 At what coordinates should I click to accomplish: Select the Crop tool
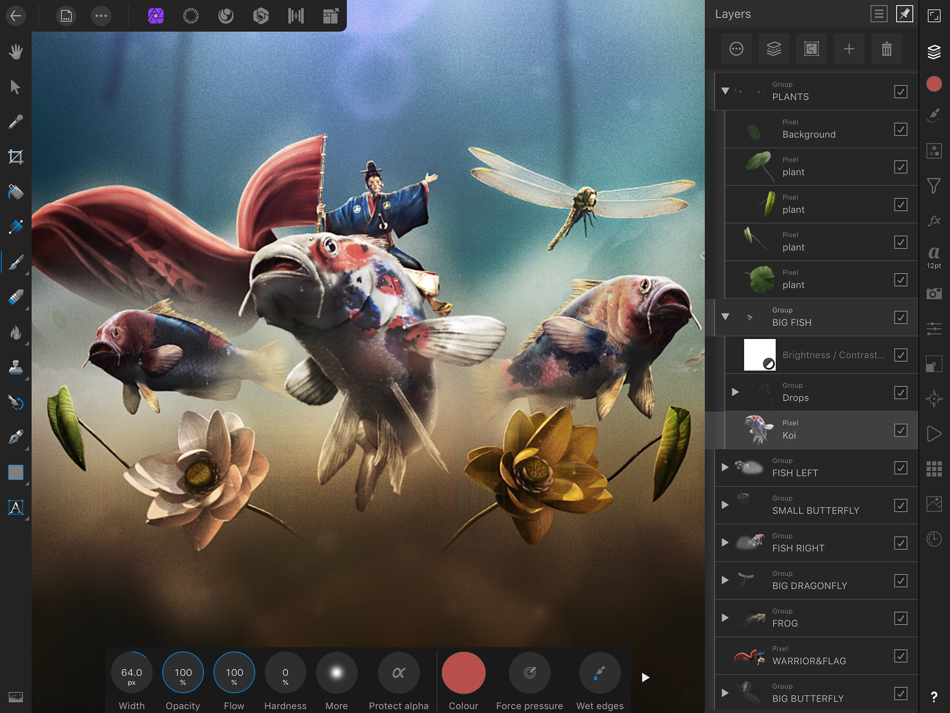pos(16,157)
